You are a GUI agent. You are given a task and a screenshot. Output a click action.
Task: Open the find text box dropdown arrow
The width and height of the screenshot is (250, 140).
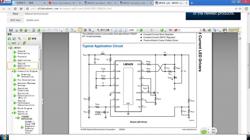click(x=201, y=30)
